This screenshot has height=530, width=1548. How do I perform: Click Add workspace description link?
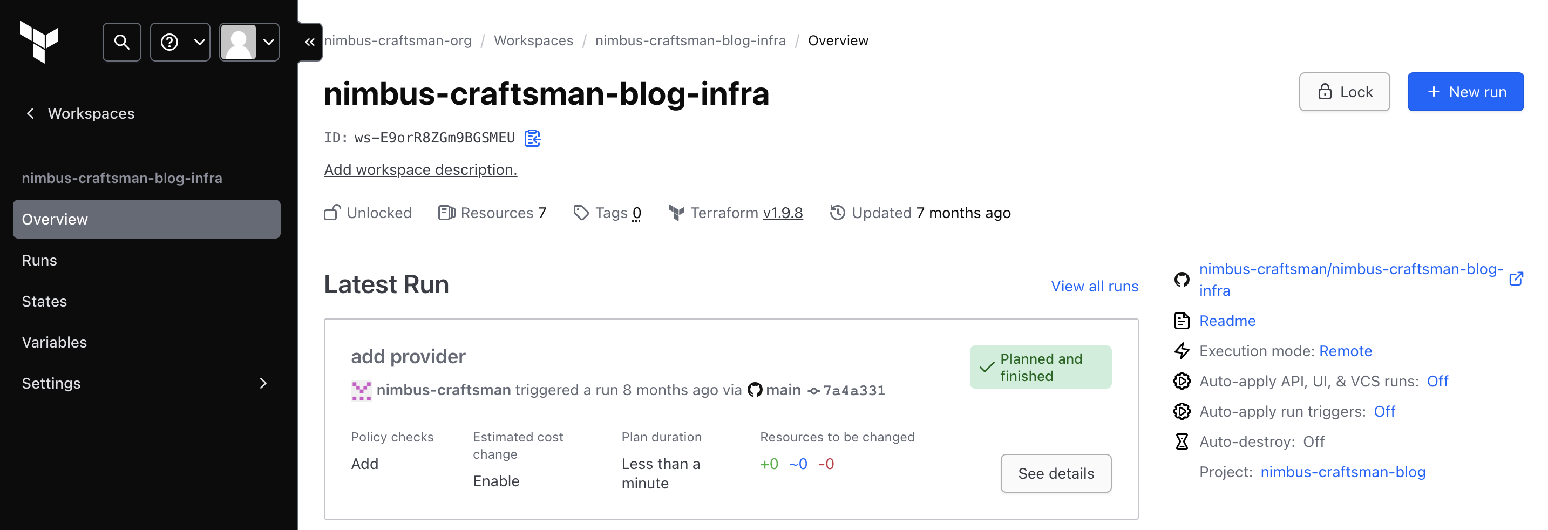coord(420,170)
